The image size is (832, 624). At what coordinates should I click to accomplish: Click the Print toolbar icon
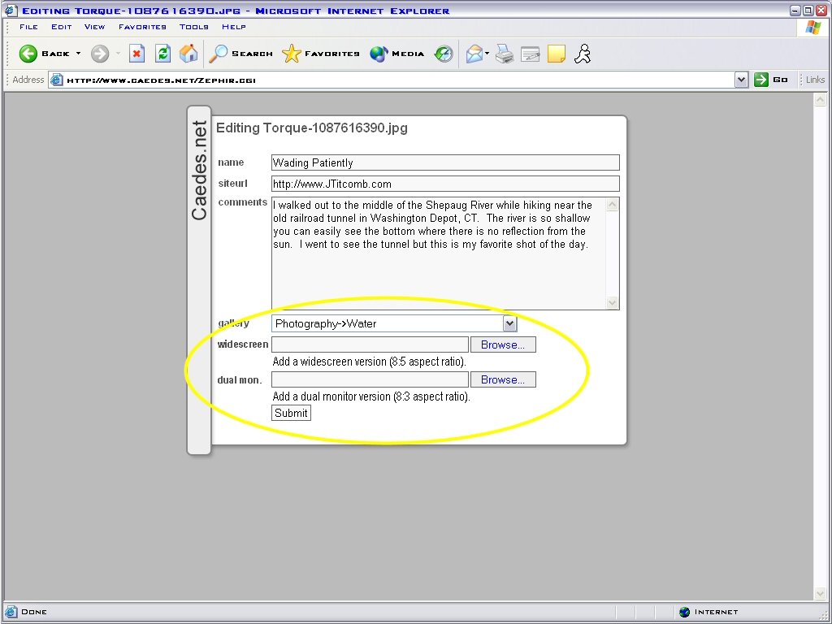[x=505, y=54]
